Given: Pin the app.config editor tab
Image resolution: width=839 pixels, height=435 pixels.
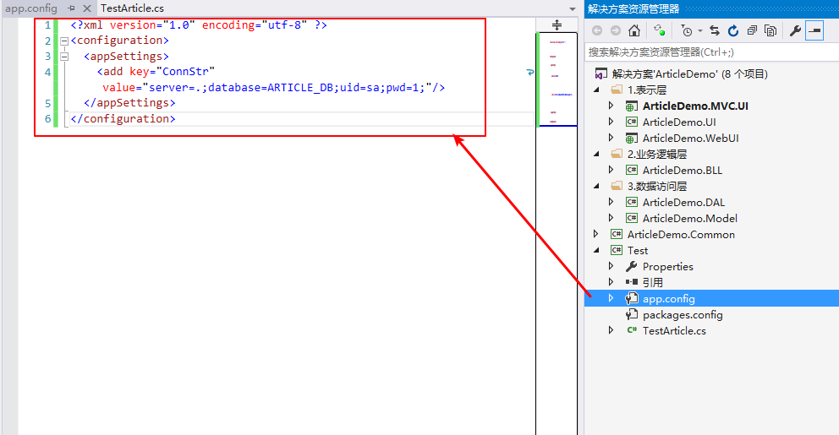Looking at the screenshot, I should click(72, 8).
